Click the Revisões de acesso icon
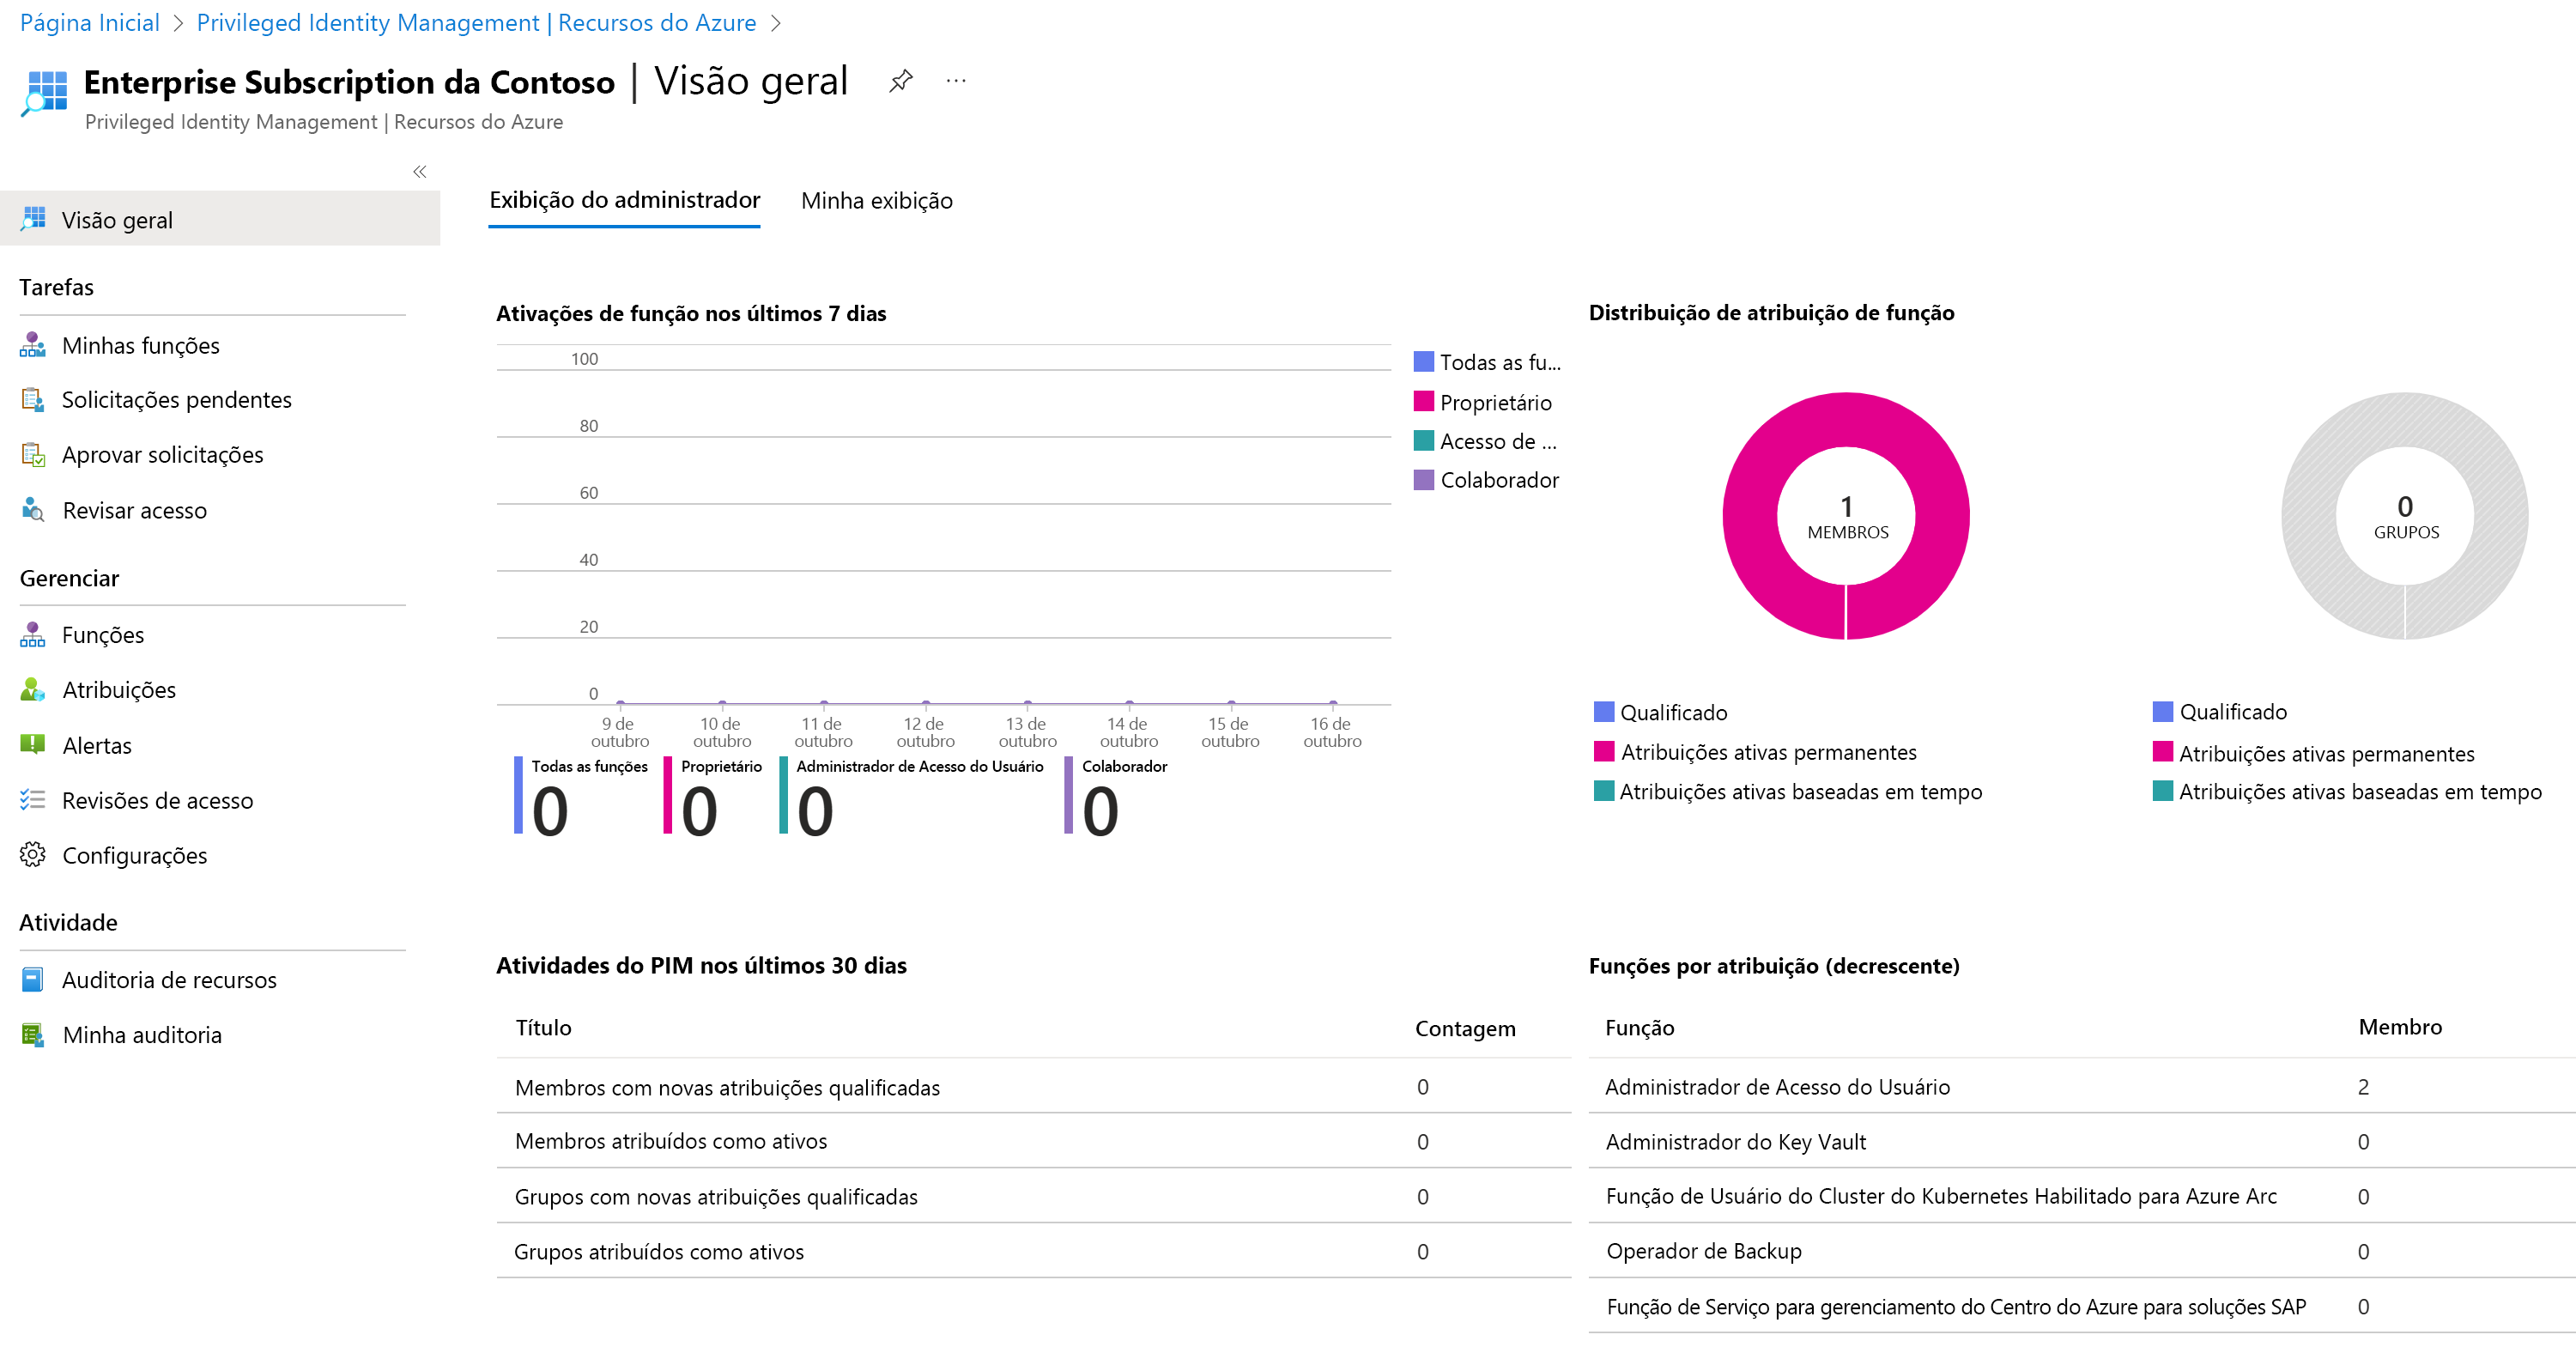The image size is (2576, 1353). pyautogui.click(x=33, y=800)
